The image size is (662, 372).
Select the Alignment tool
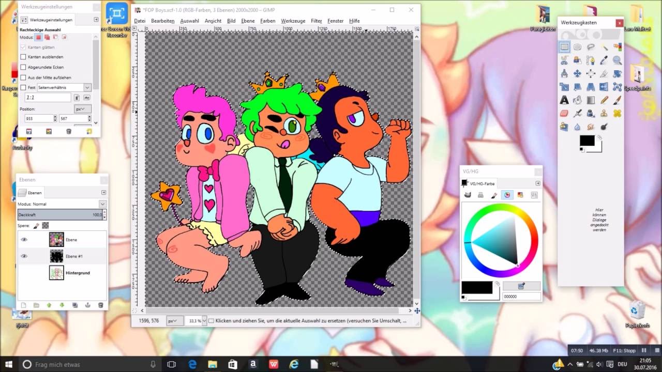[591, 73]
